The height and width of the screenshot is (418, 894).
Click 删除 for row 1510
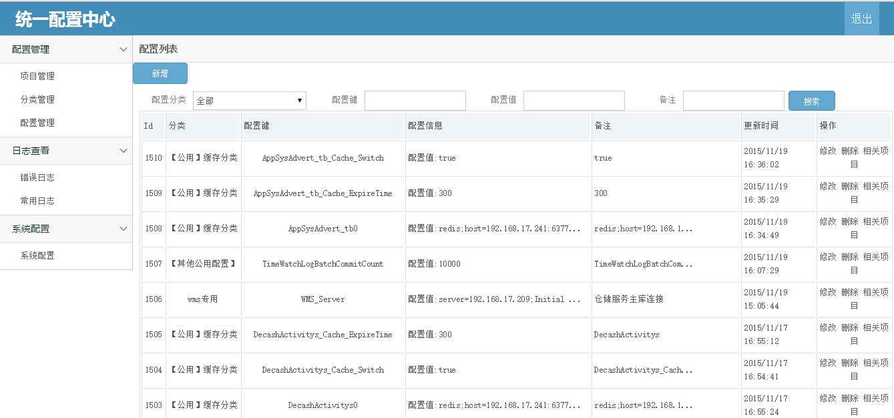[x=850, y=151]
